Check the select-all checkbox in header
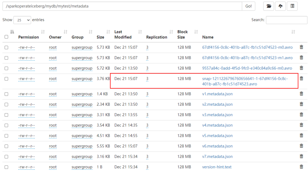 point(6,37)
